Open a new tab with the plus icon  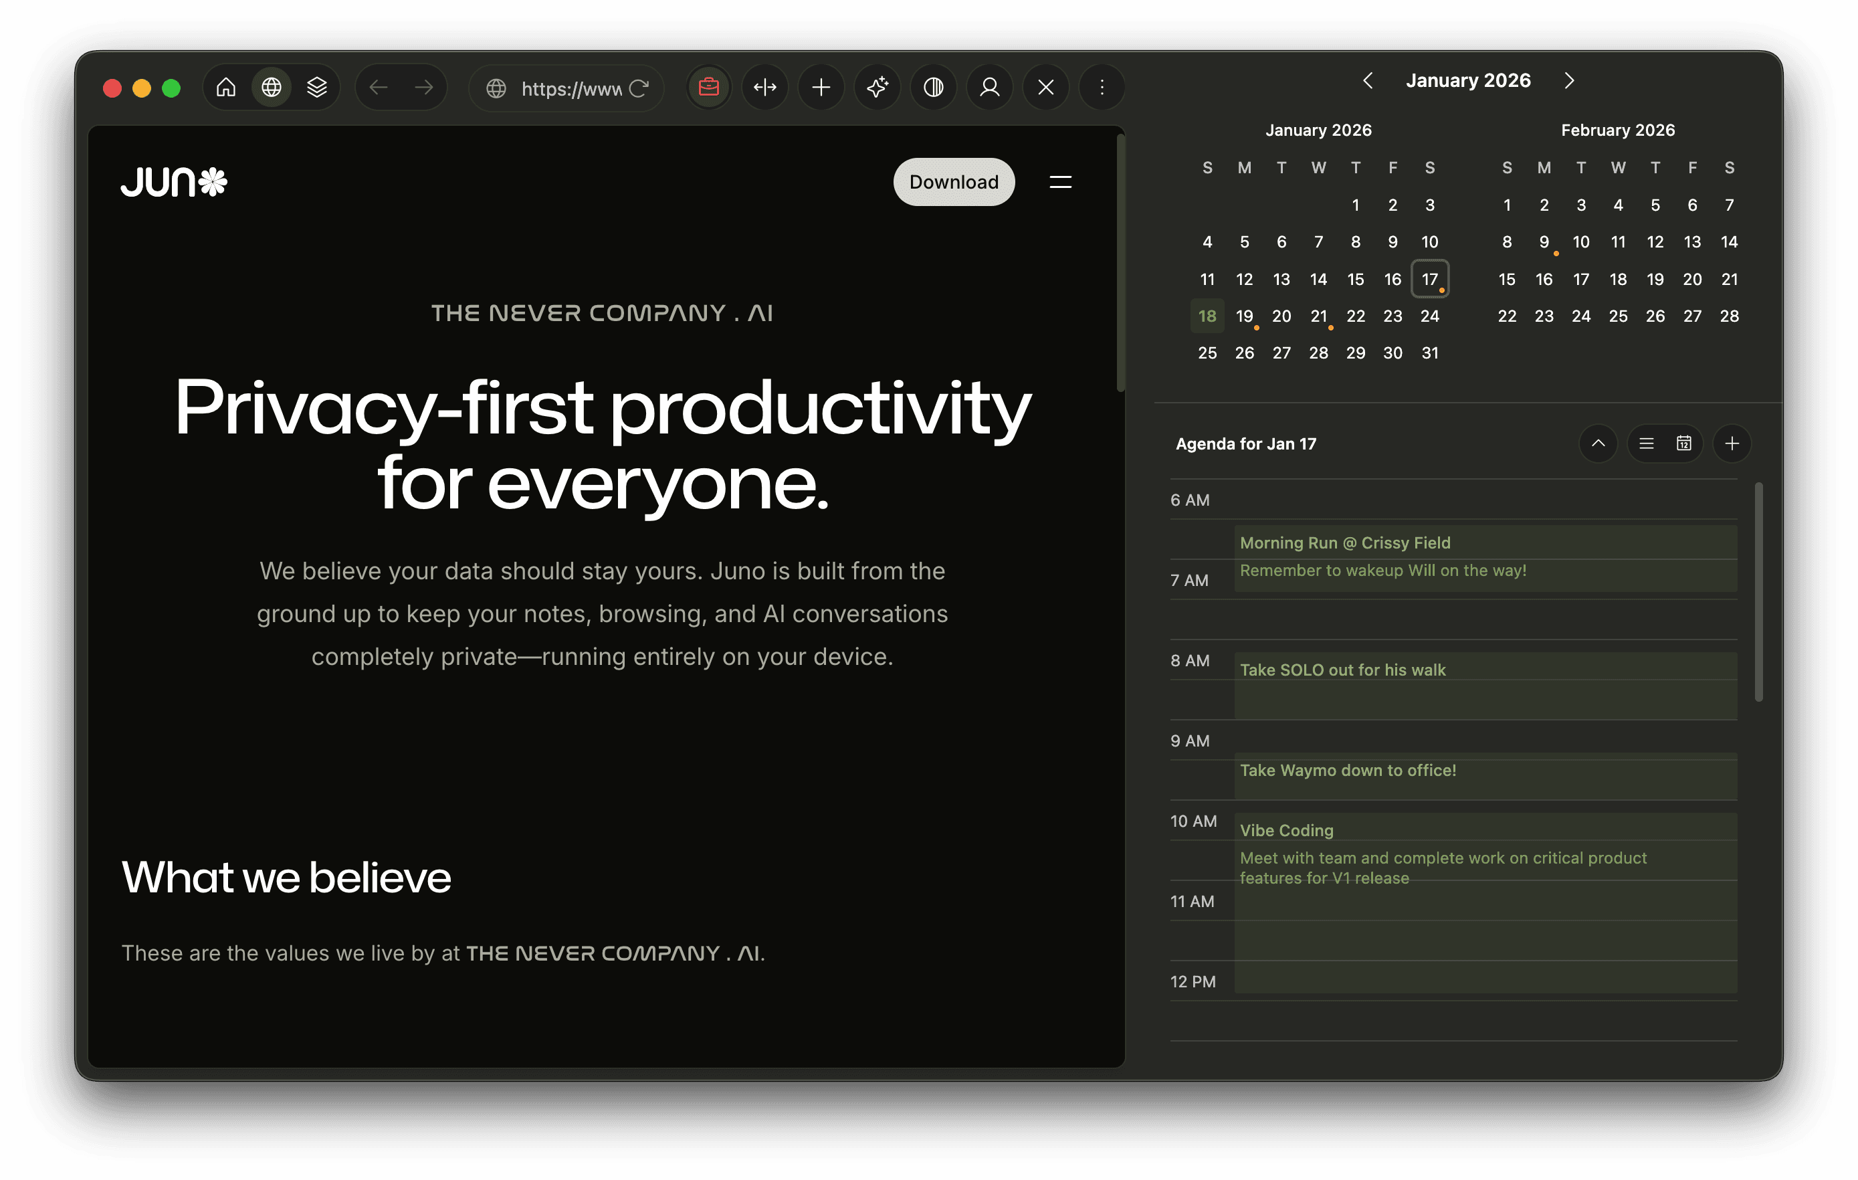point(821,87)
